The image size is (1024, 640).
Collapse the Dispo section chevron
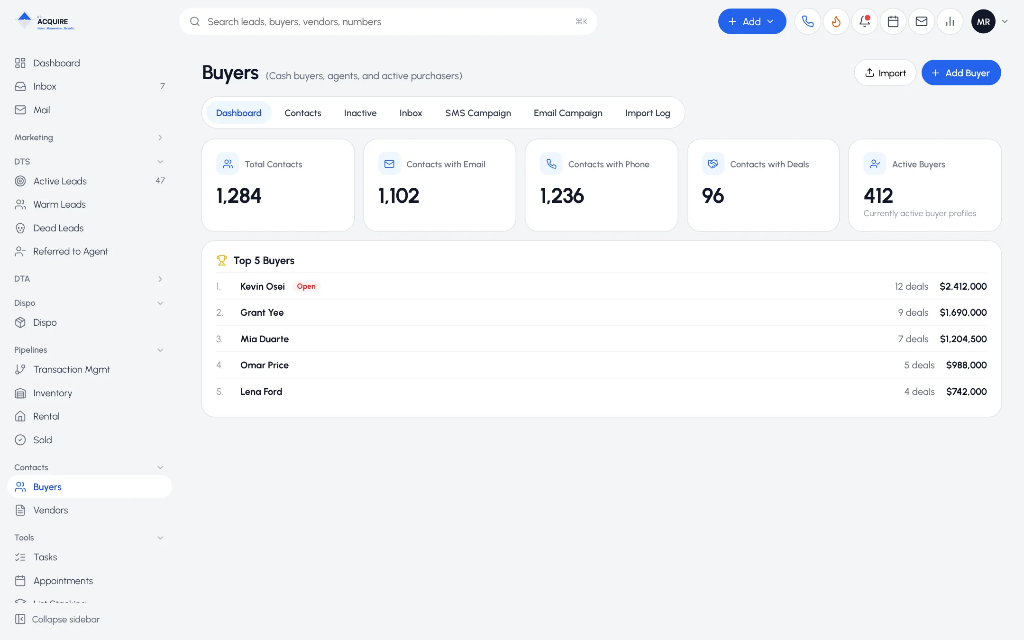[160, 303]
